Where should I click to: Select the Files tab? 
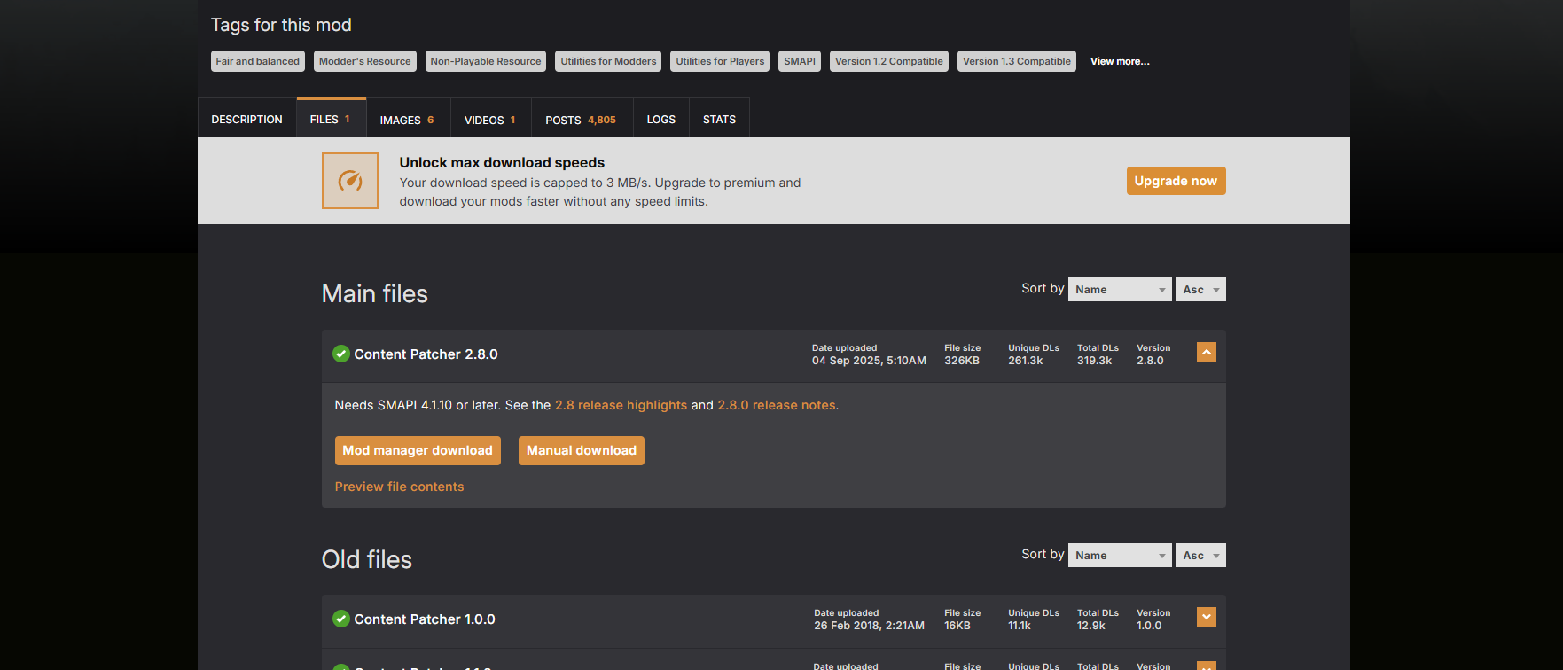[x=331, y=119]
